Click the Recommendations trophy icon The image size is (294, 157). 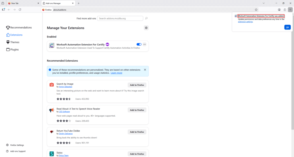(x=8, y=28)
